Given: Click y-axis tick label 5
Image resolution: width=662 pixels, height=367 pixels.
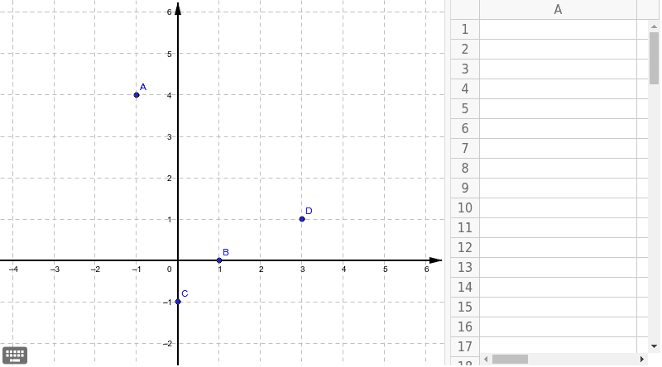Looking at the screenshot, I should (170, 54).
